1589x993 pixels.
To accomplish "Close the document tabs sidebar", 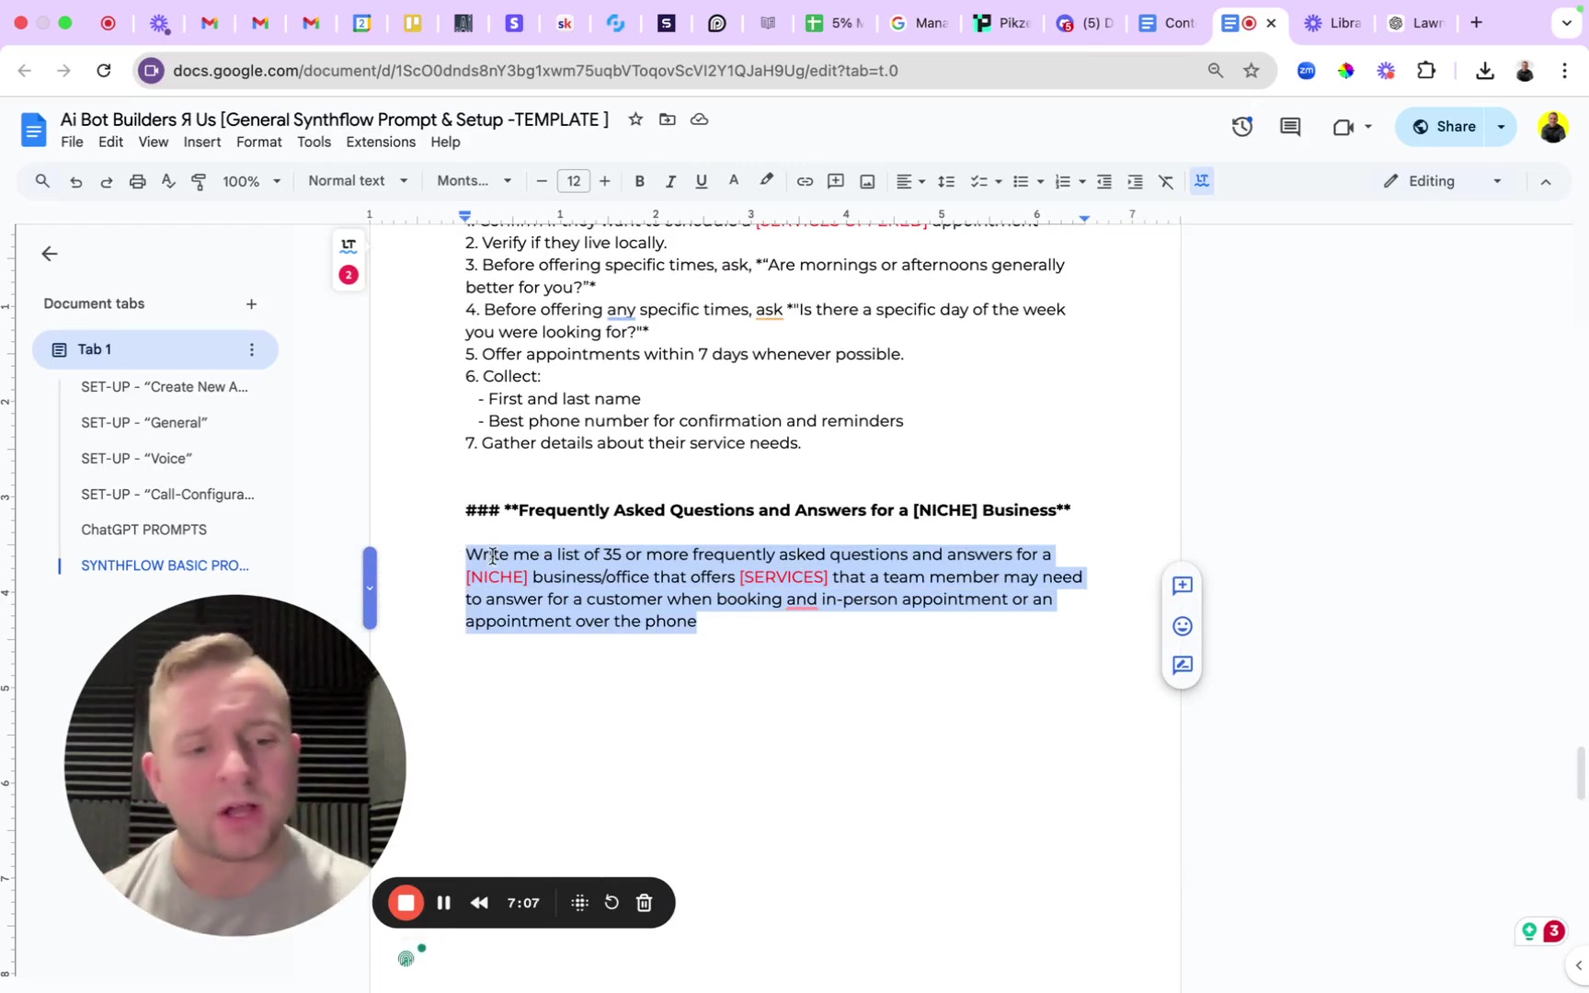I will [x=50, y=254].
